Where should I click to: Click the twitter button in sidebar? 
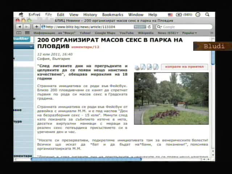point(22,39)
